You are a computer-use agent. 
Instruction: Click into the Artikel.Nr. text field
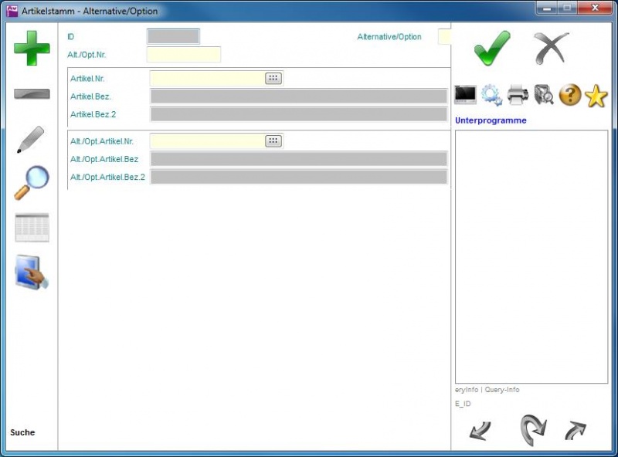(x=207, y=78)
